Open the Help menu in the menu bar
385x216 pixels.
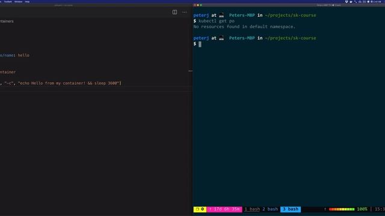point(27,1)
